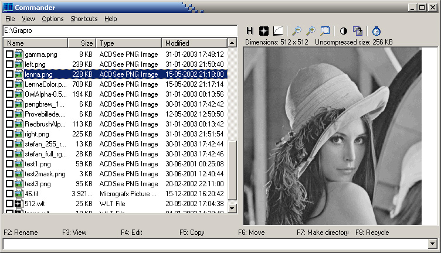Click the half-black contrast circle icon
Screen dimensions: 441x253
pos(343,30)
